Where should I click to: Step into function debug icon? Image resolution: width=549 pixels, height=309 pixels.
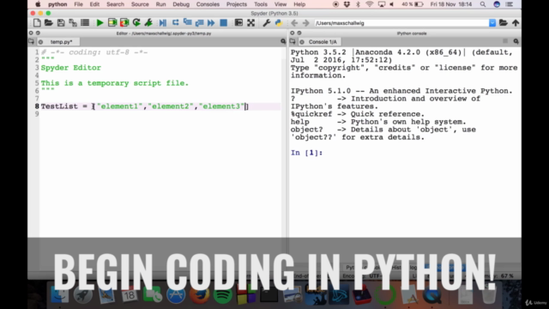coord(187,23)
